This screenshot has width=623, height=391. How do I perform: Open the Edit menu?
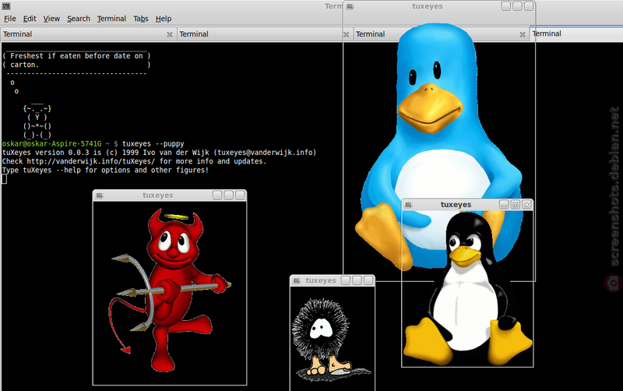pyautogui.click(x=30, y=19)
